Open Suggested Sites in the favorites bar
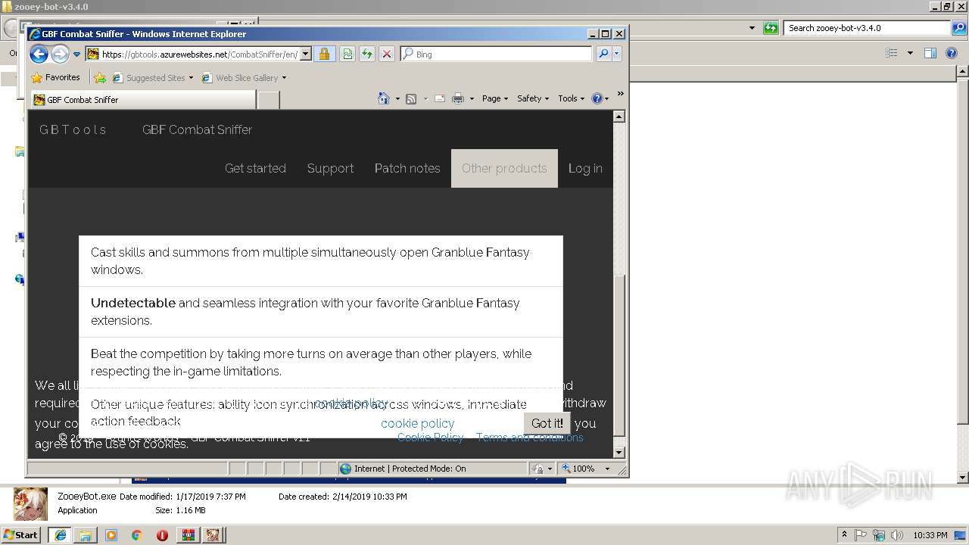Screen dimensions: 969x545 pos(152,77)
